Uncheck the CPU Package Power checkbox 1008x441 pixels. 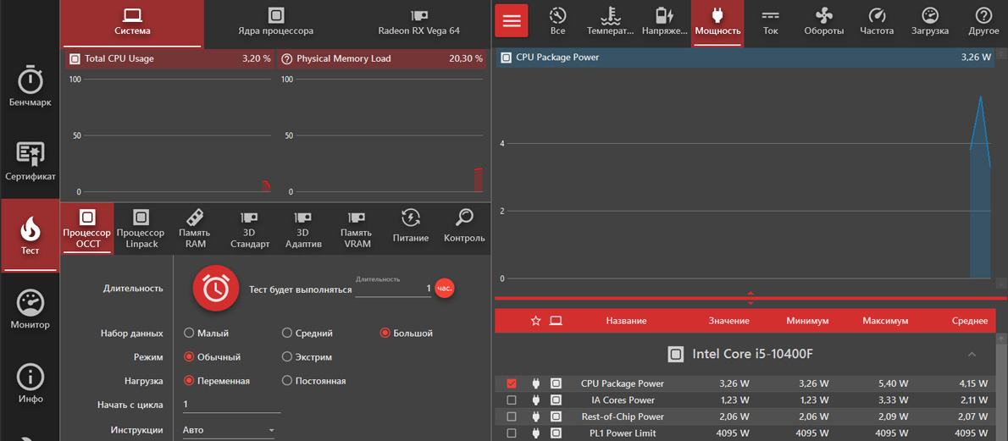[x=512, y=383]
